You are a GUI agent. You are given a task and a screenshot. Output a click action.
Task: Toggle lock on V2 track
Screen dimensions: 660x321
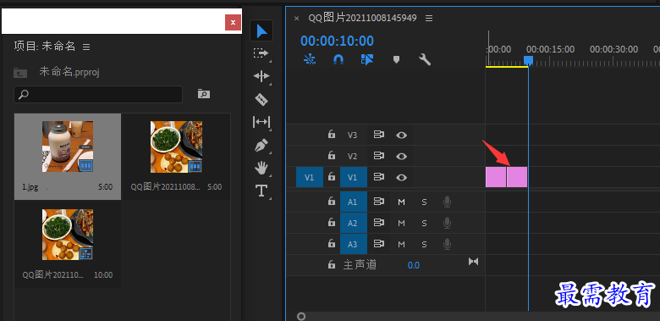(332, 156)
